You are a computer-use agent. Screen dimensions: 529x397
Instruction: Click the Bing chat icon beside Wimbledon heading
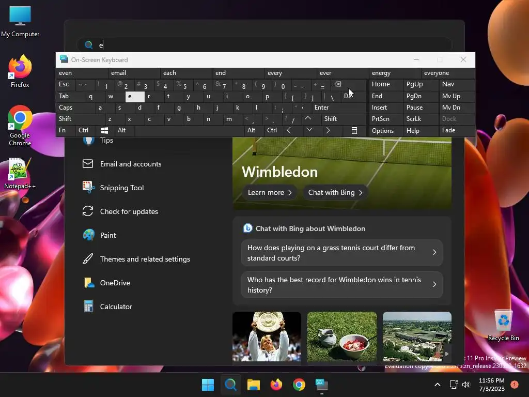pos(247,228)
